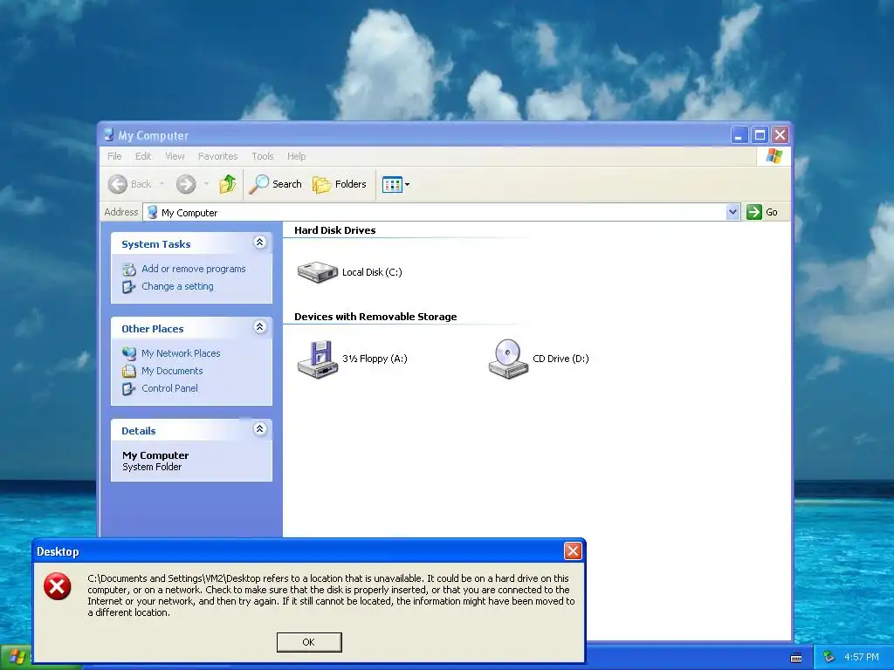Open the Favorites menu
Screen dimensions: 894x670
[217, 156]
